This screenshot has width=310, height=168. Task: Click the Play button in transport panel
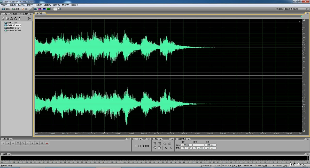8,143
